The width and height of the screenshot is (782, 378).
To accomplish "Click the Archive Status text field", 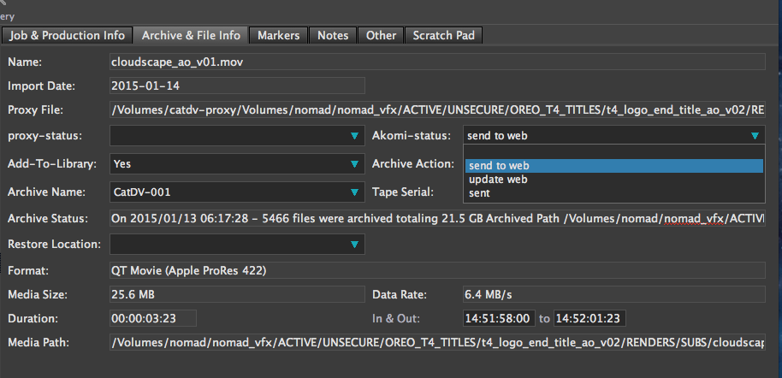I will coord(436,219).
